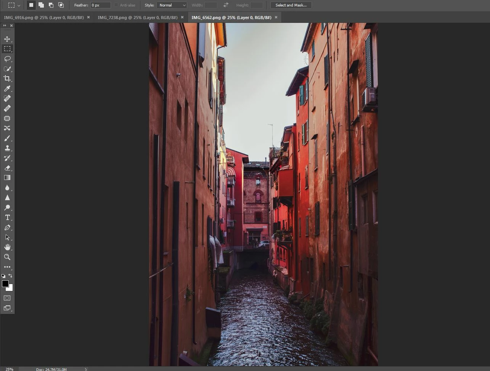Select the Gradient tool
This screenshot has width=490, height=371.
coord(7,178)
